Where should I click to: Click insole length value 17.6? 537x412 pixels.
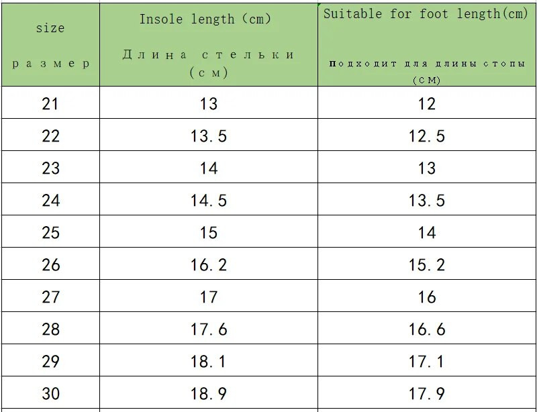click(209, 329)
